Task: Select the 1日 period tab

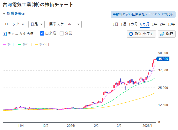Action: click(115, 24)
